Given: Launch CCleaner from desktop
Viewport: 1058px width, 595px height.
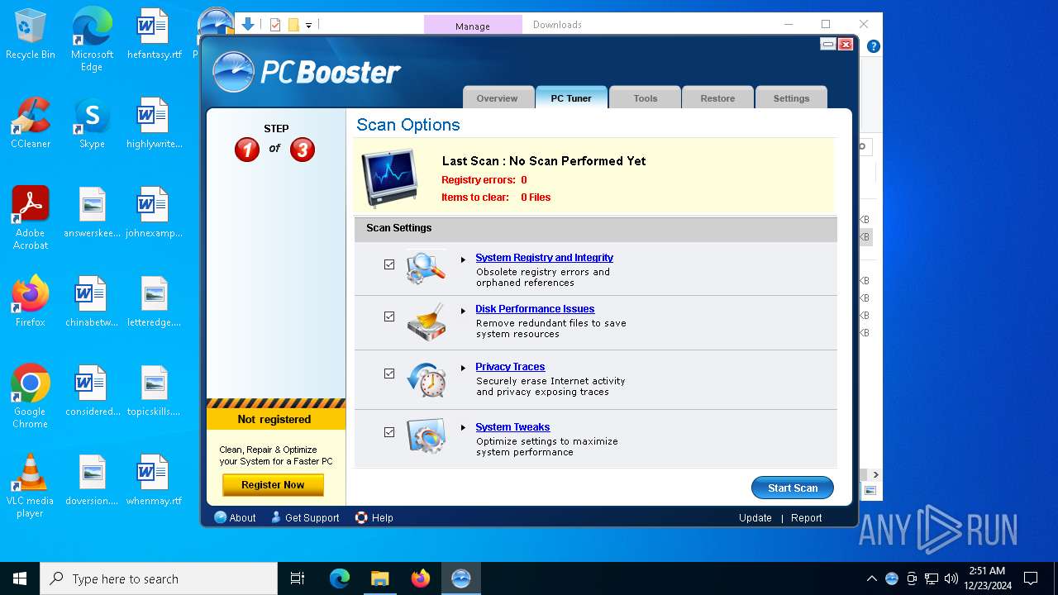Looking at the screenshot, I should (x=31, y=124).
